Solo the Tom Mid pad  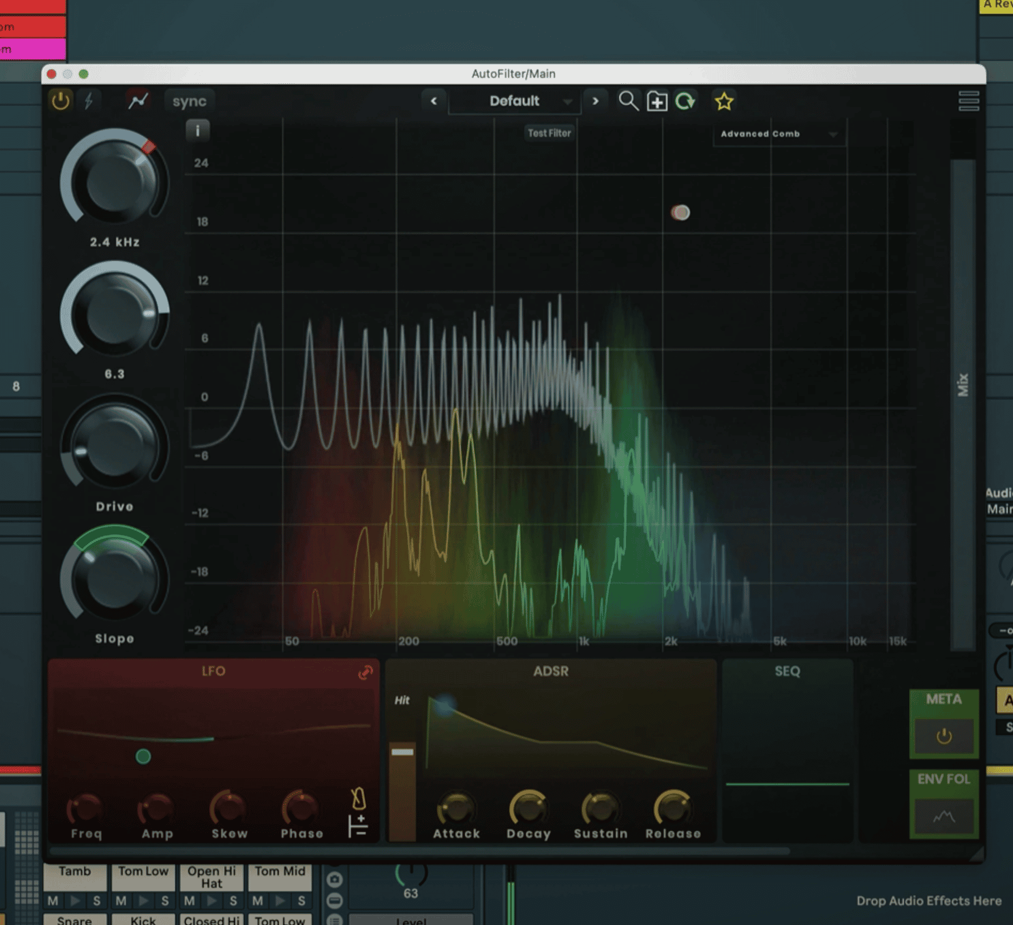301,901
